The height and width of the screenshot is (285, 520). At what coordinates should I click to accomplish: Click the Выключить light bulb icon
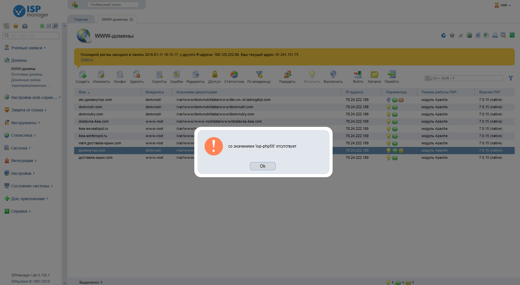click(333, 74)
